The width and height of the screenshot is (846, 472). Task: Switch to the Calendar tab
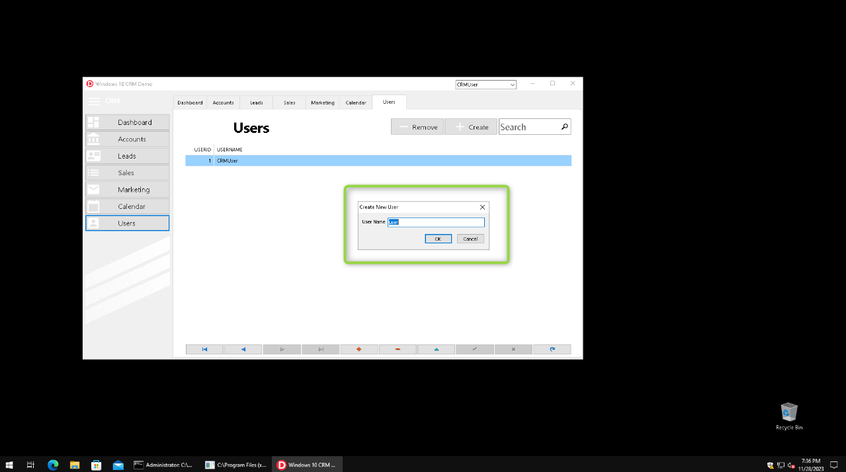coord(356,102)
